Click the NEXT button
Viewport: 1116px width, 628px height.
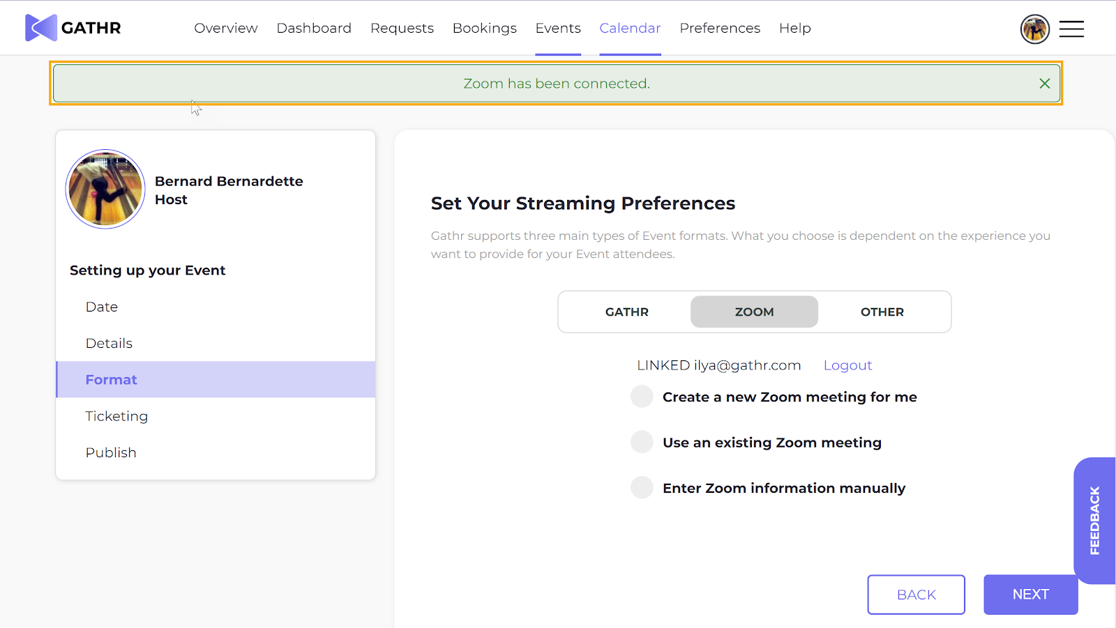point(1031,595)
